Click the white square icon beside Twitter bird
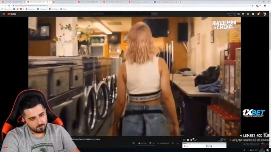The width and height of the screenshot is (271, 152). 188,140
